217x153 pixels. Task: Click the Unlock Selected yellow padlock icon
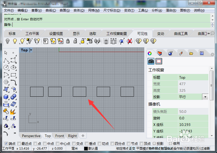click(x=83, y=41)
